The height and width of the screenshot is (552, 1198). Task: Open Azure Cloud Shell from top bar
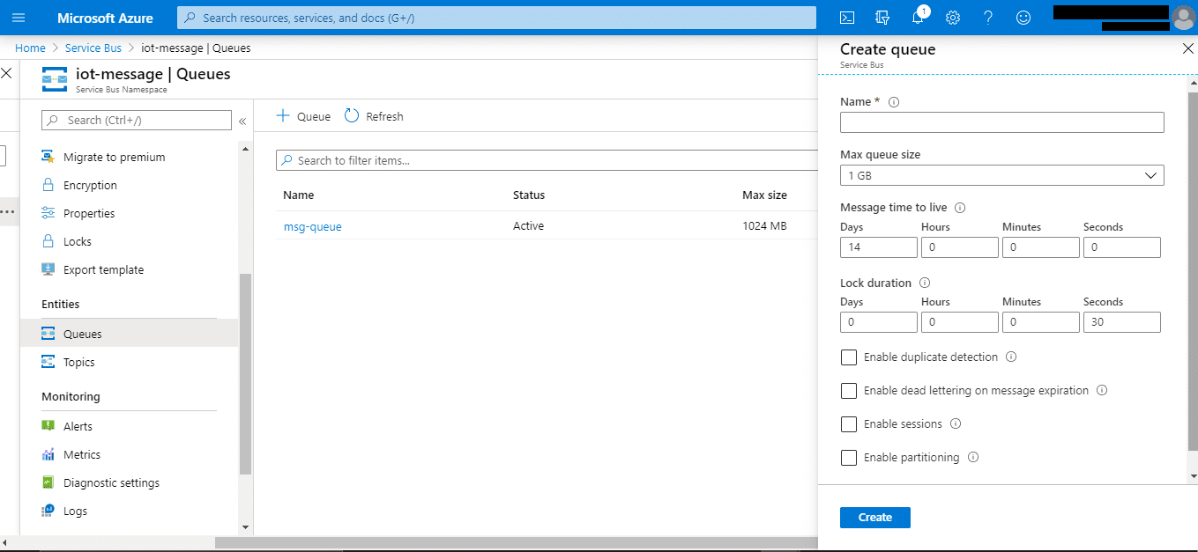pyautogui.click(x=846, y=18)
